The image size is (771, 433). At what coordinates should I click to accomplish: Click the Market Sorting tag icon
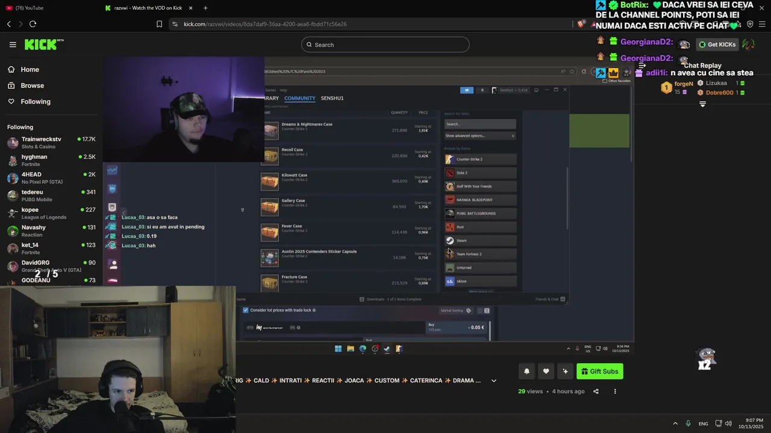(x=469, y=311)
